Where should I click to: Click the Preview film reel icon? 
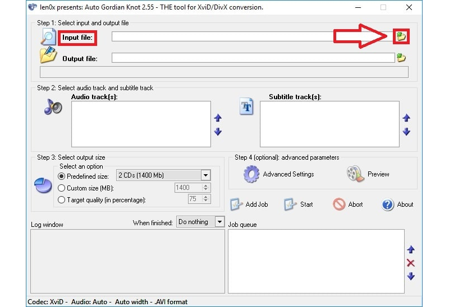355,174
